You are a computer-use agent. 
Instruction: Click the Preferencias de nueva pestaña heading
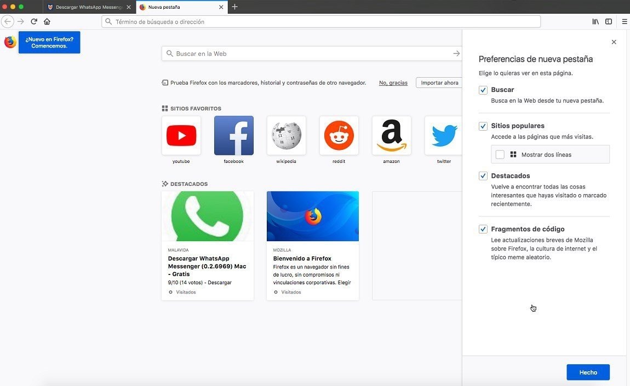[536, 60]
